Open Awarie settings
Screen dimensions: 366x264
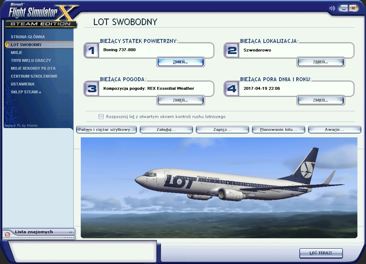335,129
